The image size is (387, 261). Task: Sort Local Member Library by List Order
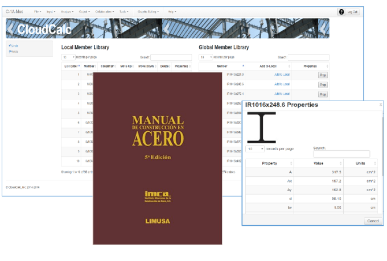(71, 66)
